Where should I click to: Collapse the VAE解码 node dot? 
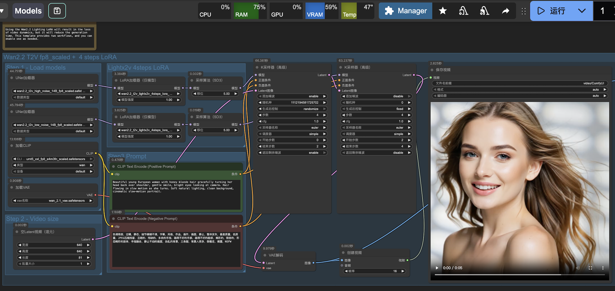tap(265, 255)
